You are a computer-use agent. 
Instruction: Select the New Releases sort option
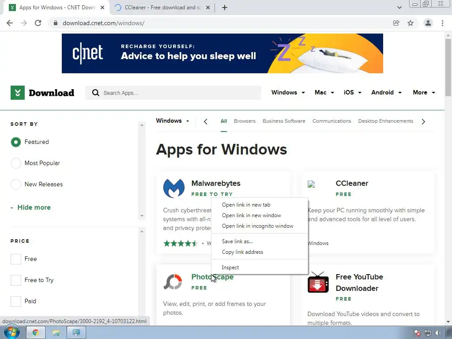pyautogui.click(x=16, y=184)
